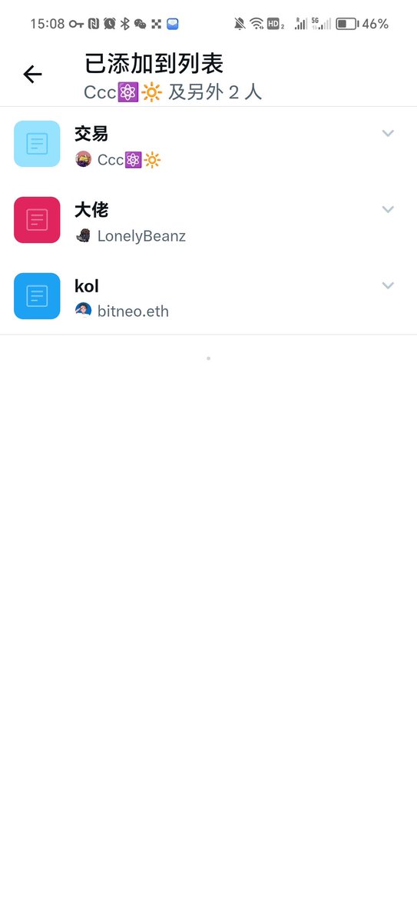Tap the battery indicator in status bar
The height and width of the screenshot is (923, 417).
pyautogui.click(x=347, y=24)
